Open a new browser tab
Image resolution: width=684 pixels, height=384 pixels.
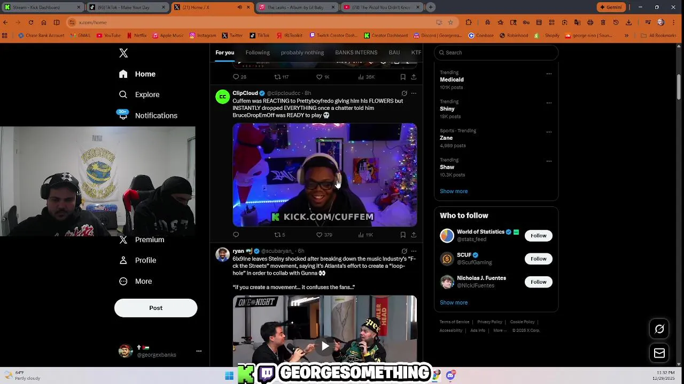(431, 7)
